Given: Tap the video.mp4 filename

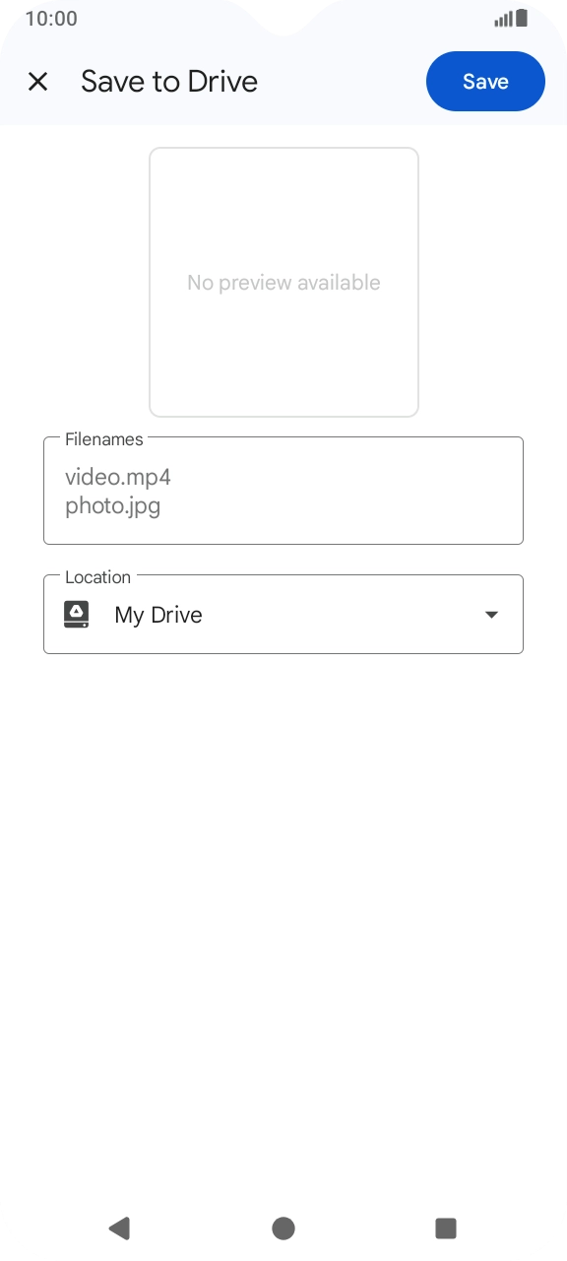Looking at the screenshot, I should (118, 478).
